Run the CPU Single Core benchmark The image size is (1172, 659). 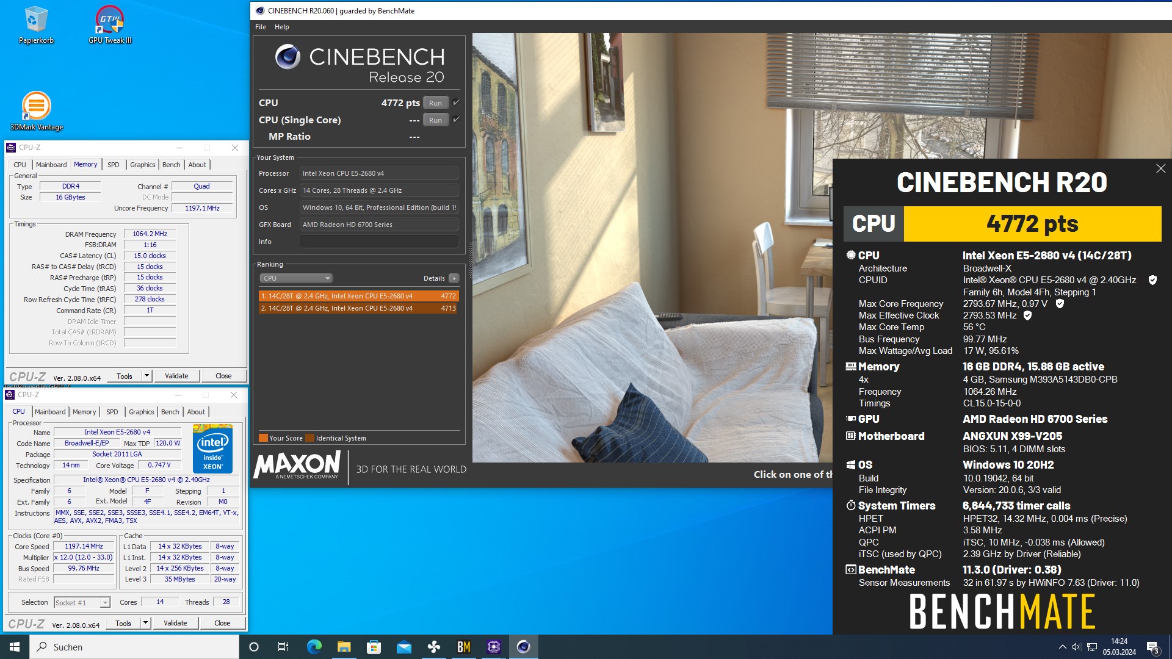coord(435,120)
